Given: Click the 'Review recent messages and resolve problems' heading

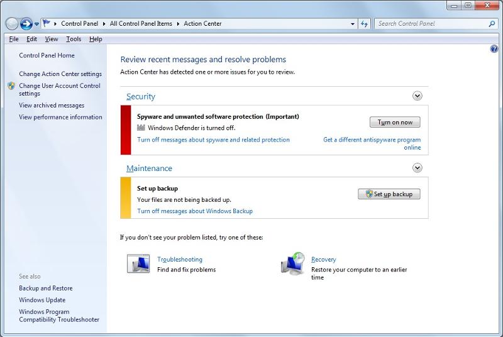Looking at the screenshot, I should pos(203,60).
